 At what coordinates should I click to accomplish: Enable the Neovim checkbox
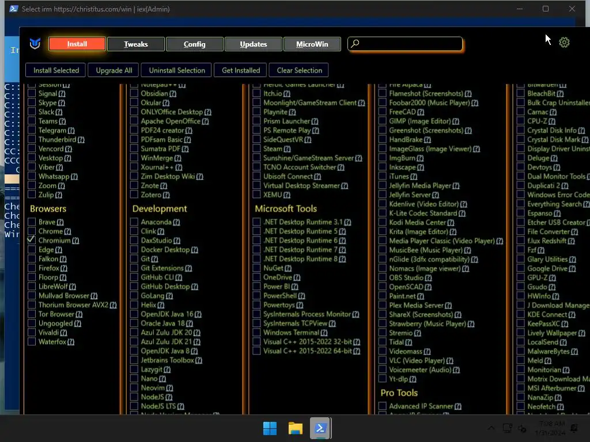134,387
